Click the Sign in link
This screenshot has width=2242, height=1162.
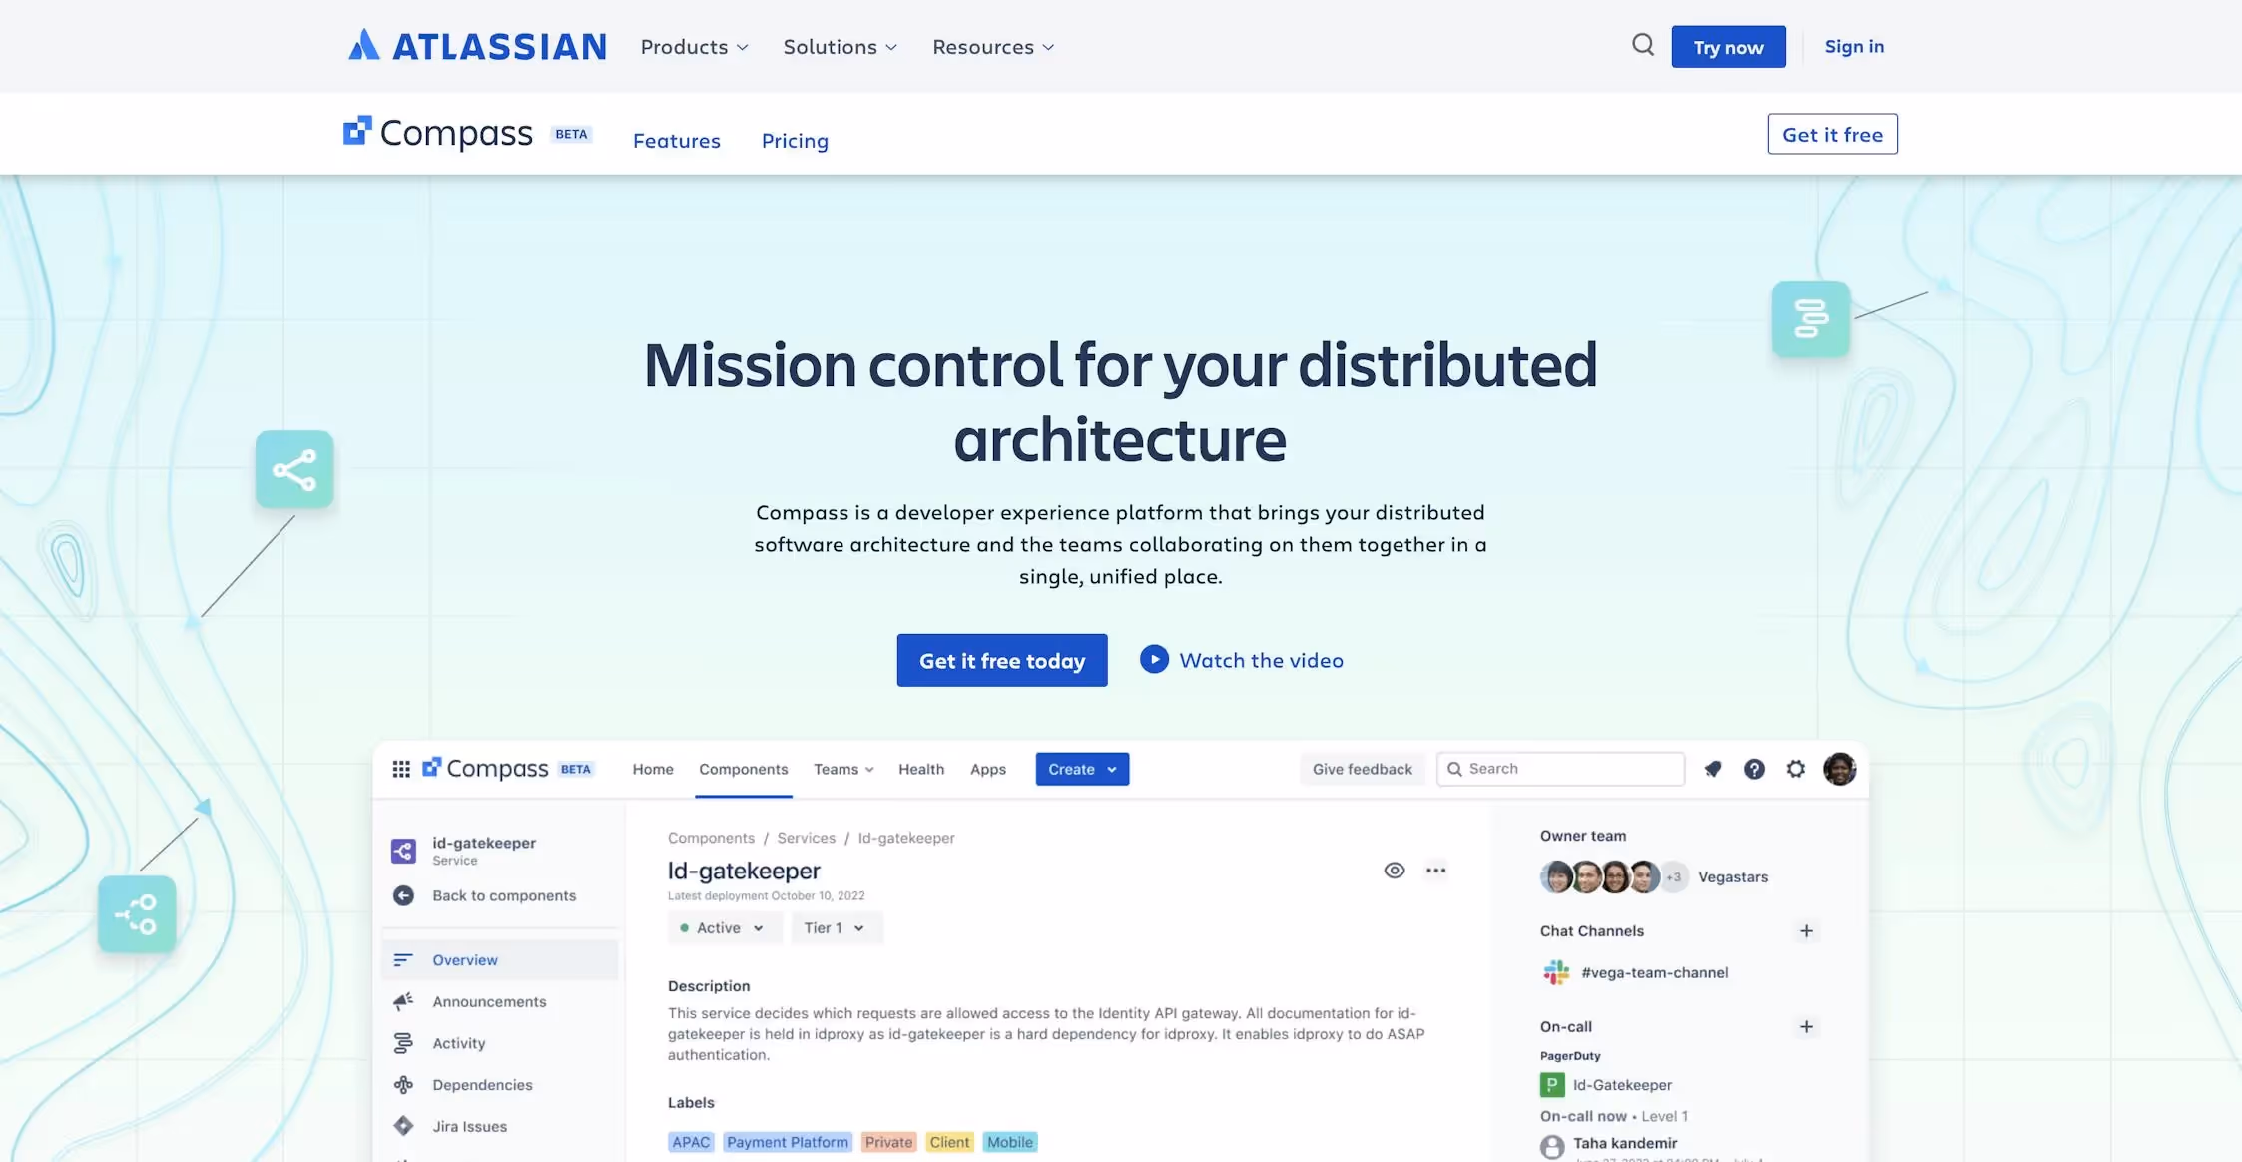tap(1854, 46)
